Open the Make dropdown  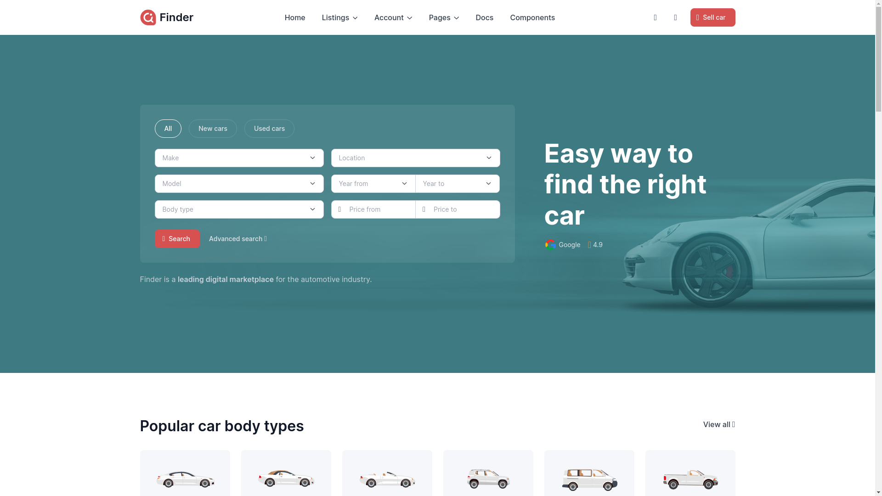tap(239, 158)
